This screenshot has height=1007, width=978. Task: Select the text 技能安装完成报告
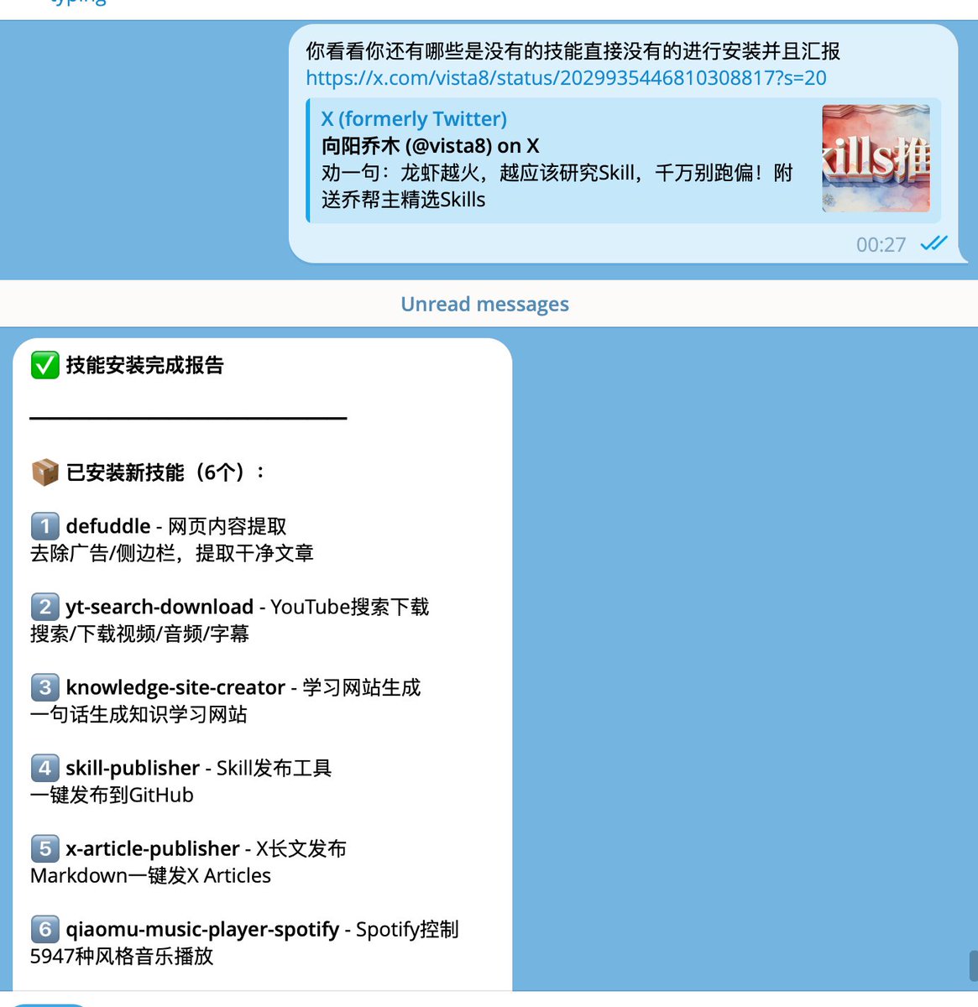point(144,365)
